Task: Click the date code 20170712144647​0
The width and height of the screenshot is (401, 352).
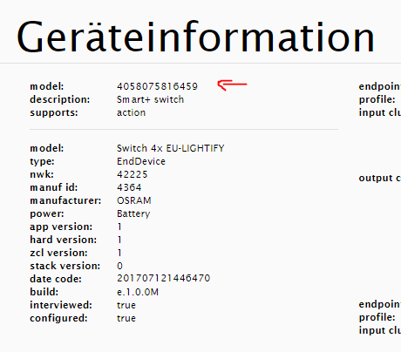Action: coord(163,278)
